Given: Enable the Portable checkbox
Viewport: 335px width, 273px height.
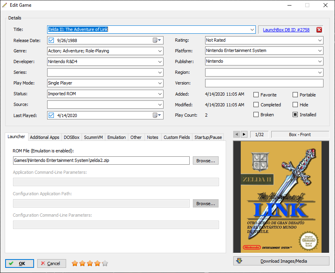Looking at the screenshot, I should [x=295, y=95].
